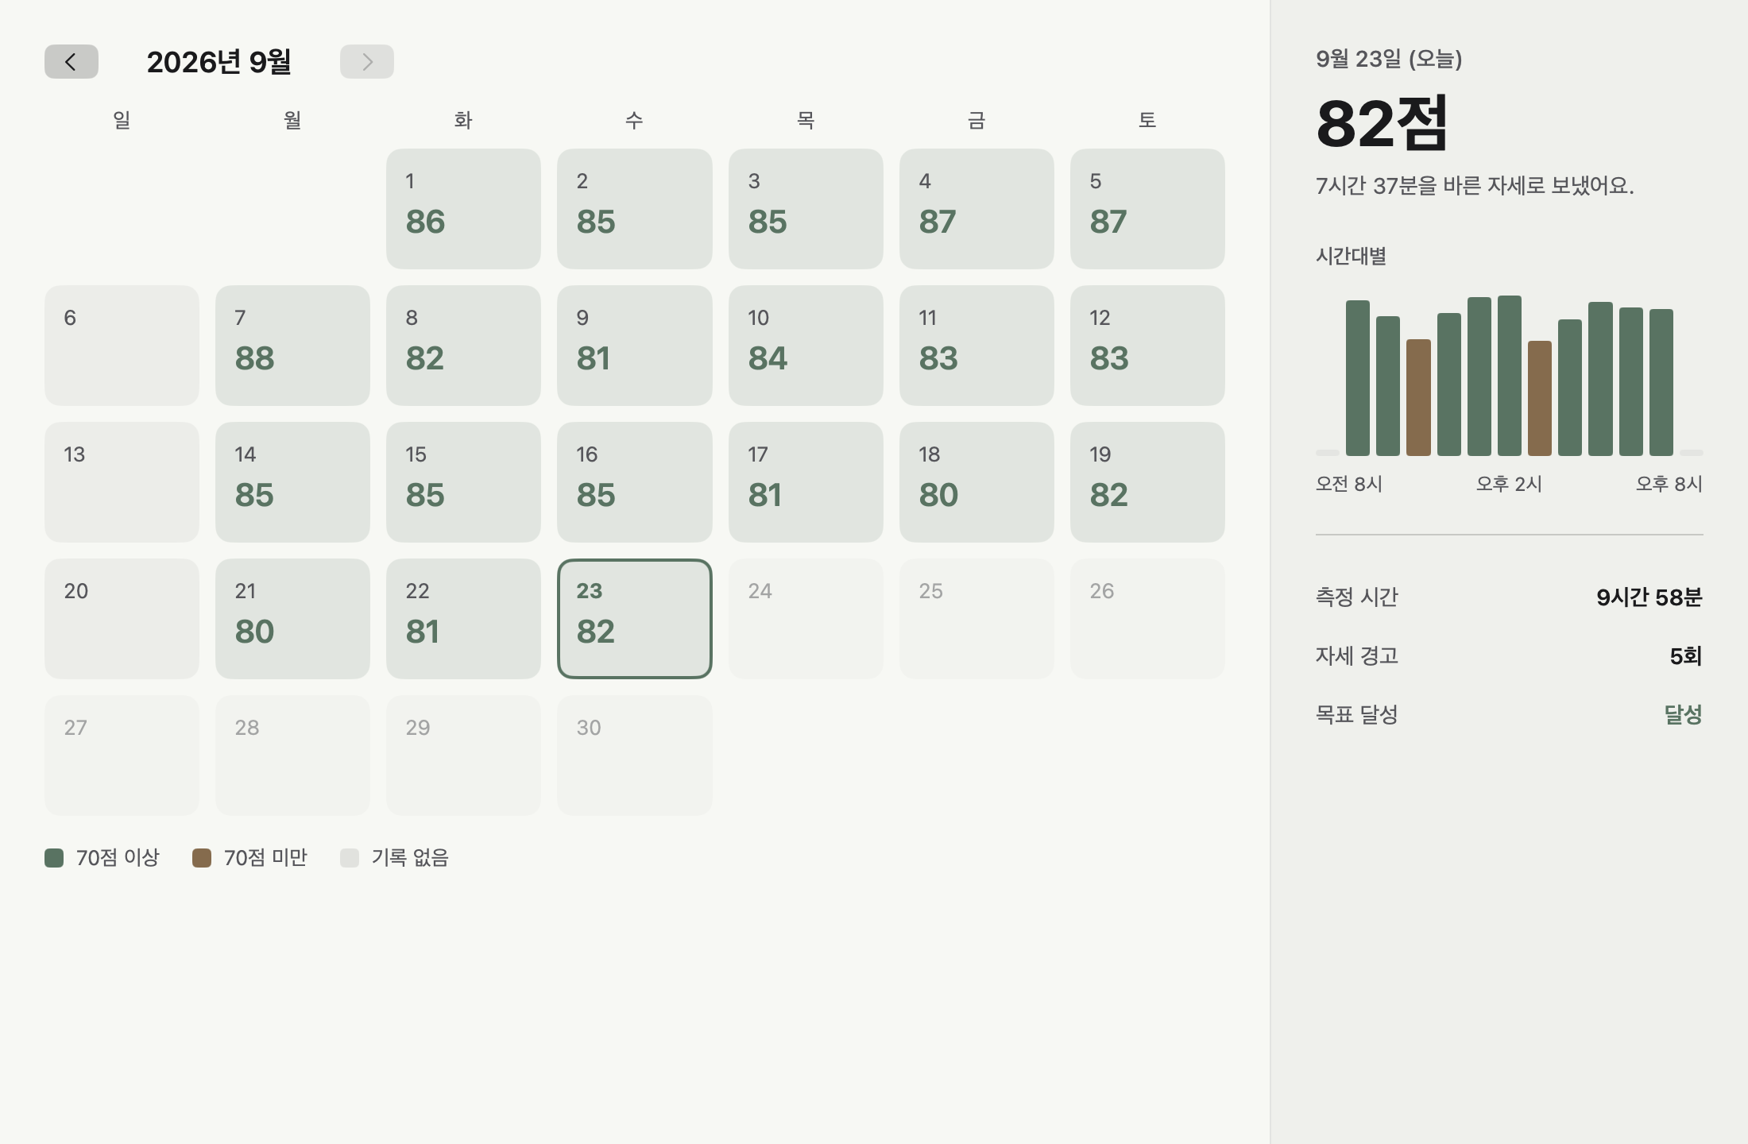Viewport: 1748px width, 1144px height.
Task: Click the '9월 23일 (오늘)' date label
Action: coord(1389,59)
